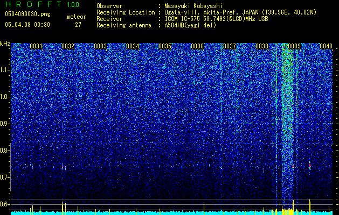The height and width of the screenshot is (215, 339).
Task: Click the HROFFT 1.0.0 title text
Action: (x=43, y=4)
